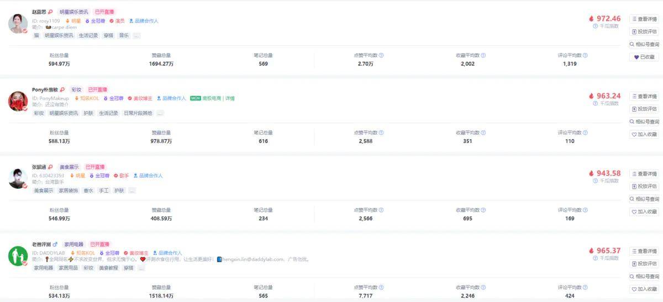Screen dimensions: 663x302
Task: Open 查看详情 for 老爸评测
Action: [644, 251]
